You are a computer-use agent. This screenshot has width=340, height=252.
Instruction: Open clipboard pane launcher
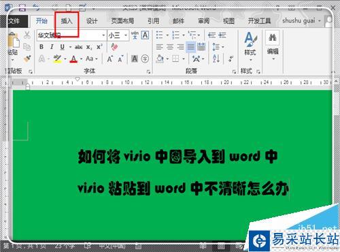31,72
